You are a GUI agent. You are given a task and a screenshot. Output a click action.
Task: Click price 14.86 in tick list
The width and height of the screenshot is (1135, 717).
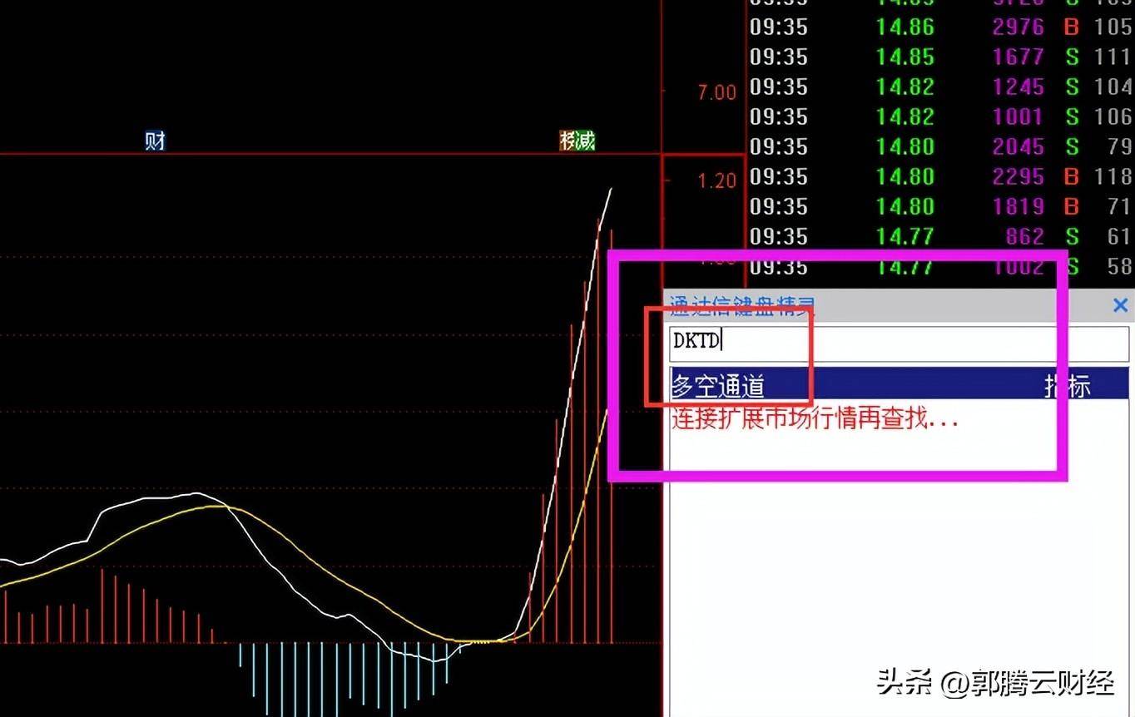(x=905, y=27)
